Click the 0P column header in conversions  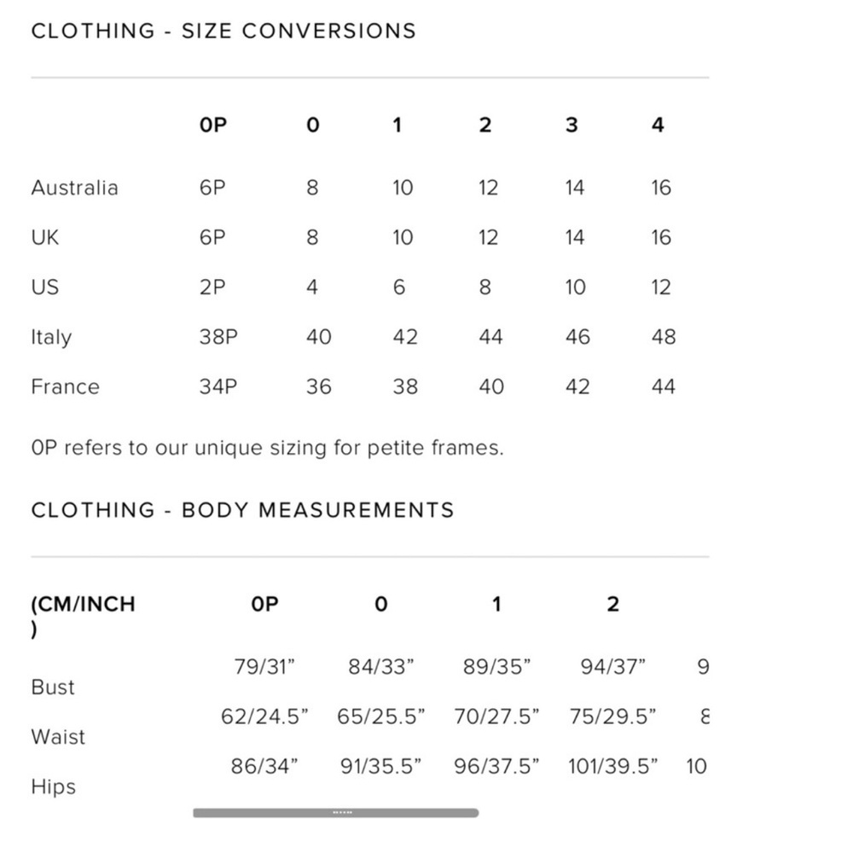(x=212, y=125)
